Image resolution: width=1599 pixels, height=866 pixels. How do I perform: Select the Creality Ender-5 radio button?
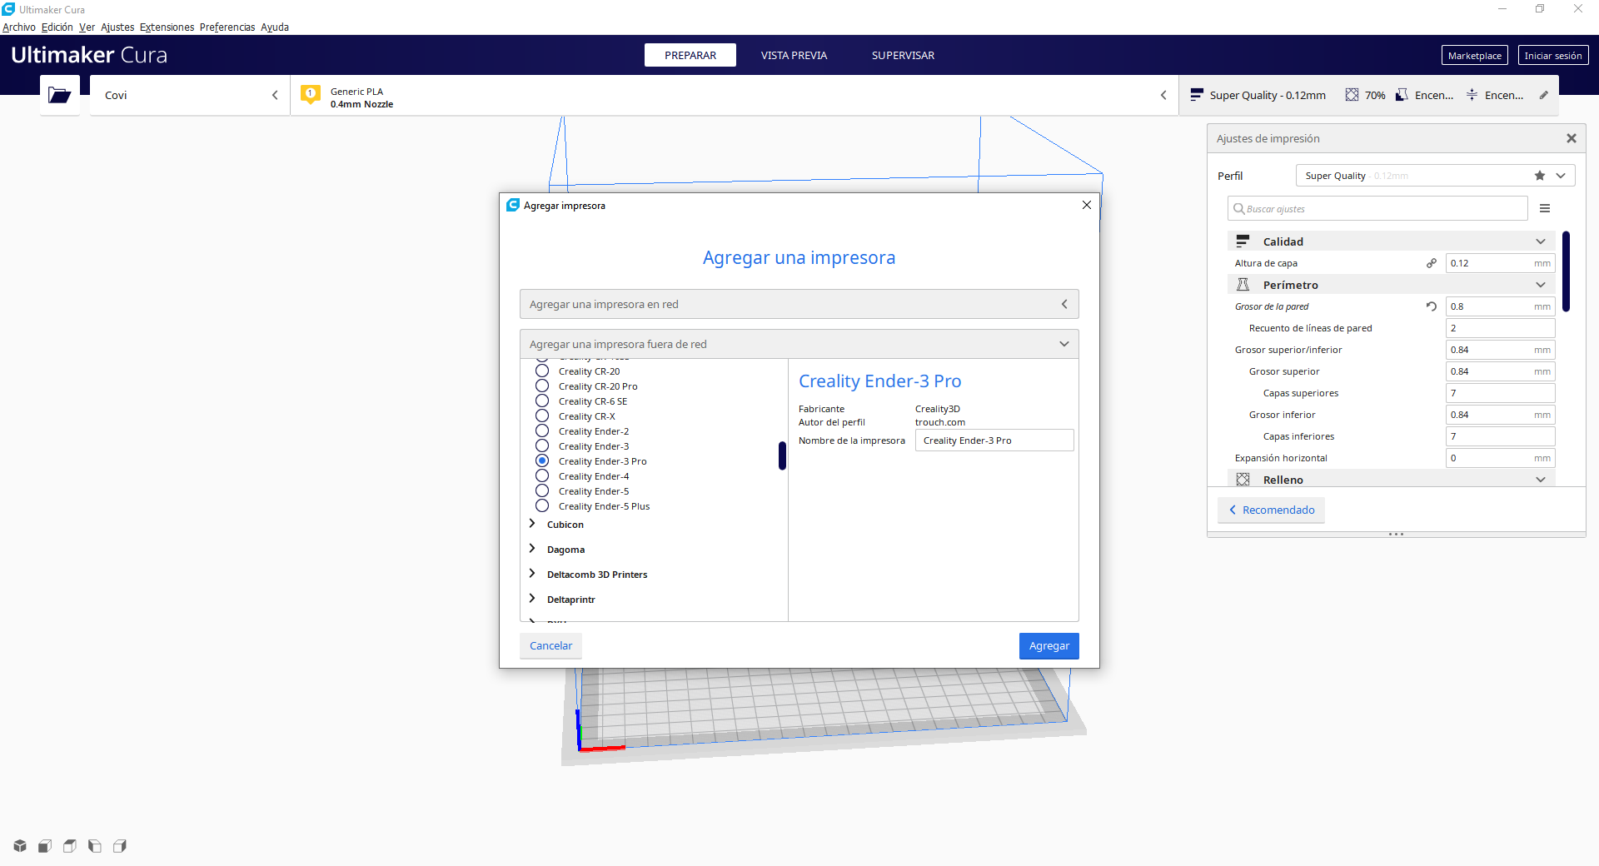click(542, 490)
